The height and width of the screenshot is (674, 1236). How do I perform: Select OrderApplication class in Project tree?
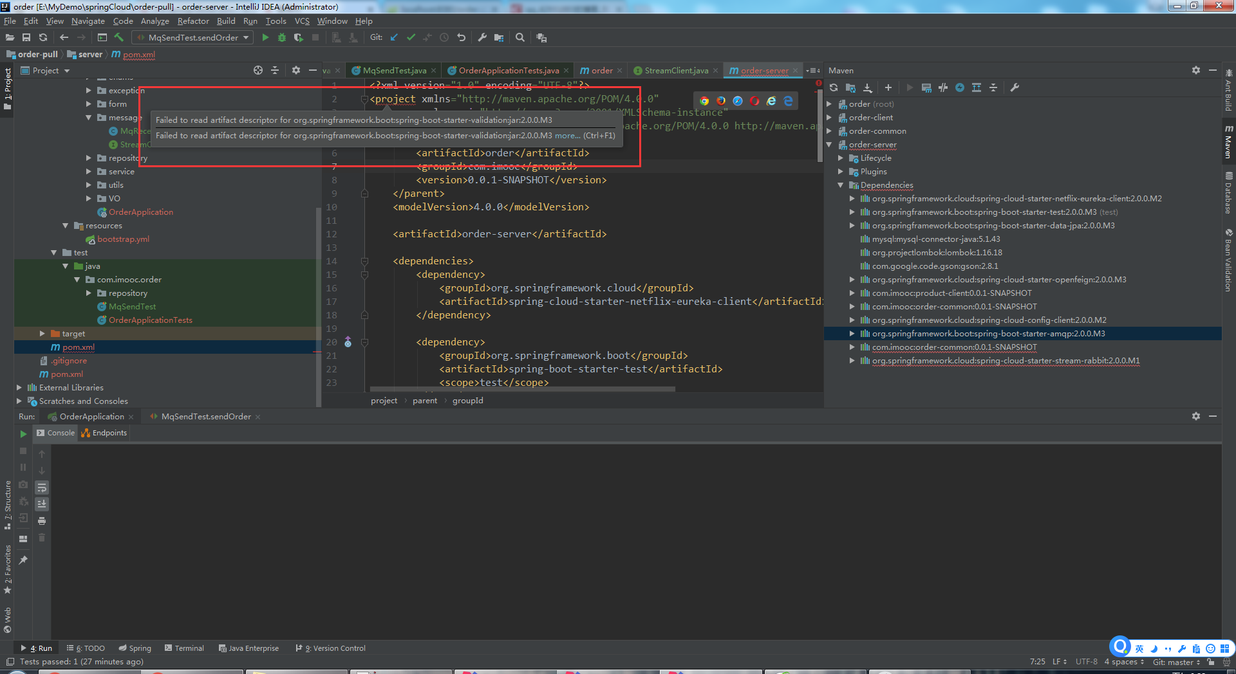click(140, 212)
